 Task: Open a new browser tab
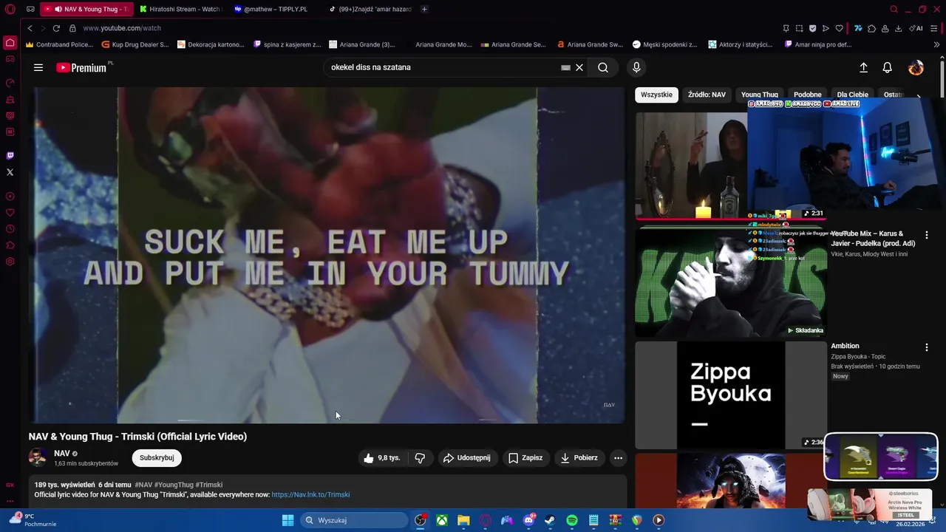click(424, 9)
